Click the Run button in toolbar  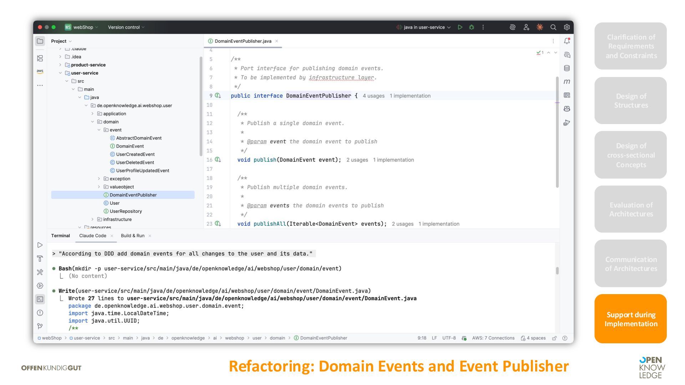tap(460, 27)
